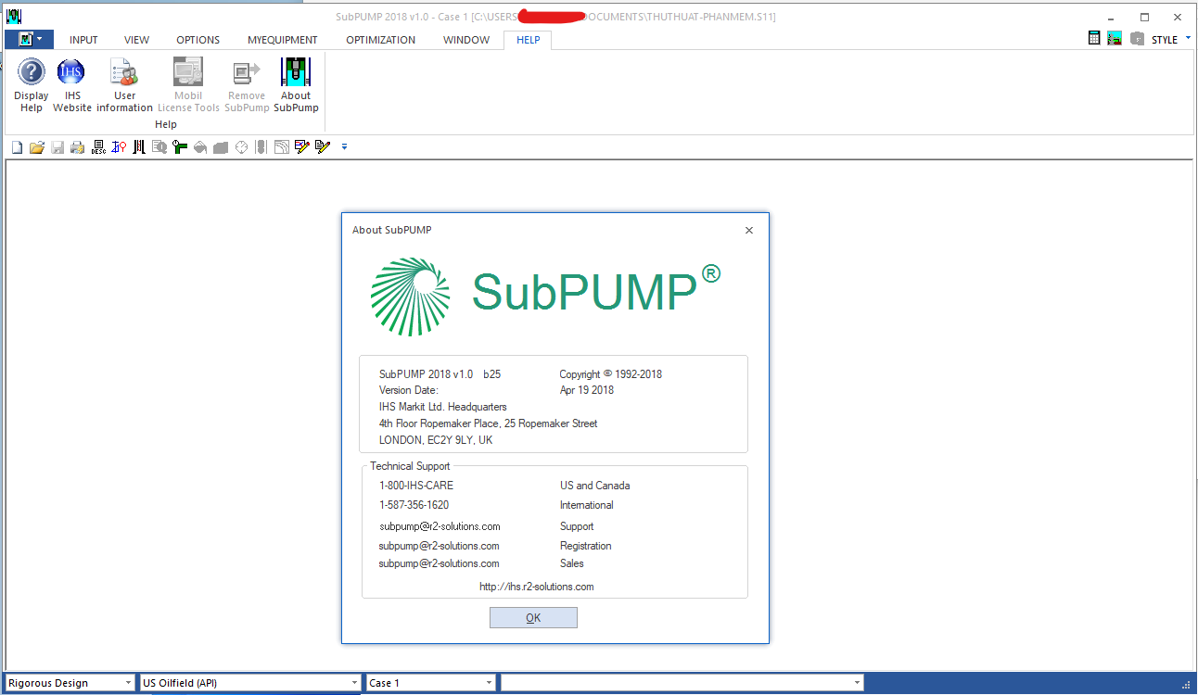Viewport: 1198px width, 695px height.
Task: Click the Sales email address
Action: (x=440, y=563)
